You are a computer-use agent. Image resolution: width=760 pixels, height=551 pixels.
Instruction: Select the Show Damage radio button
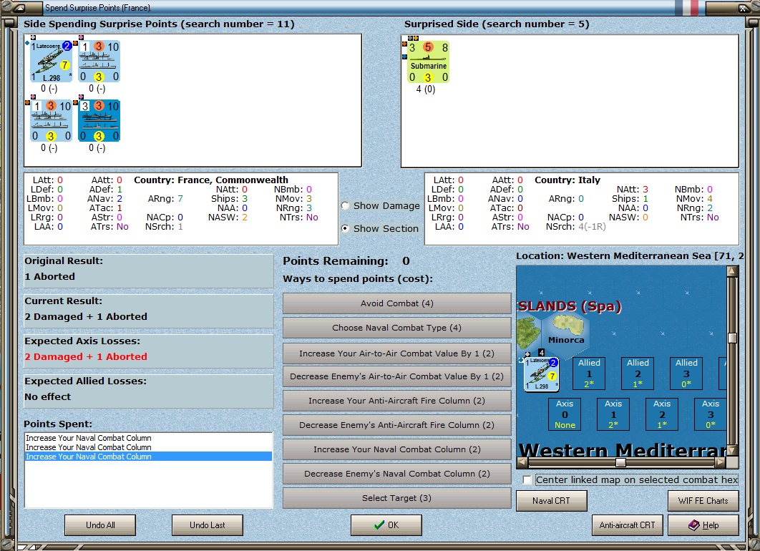coord(345,206)
